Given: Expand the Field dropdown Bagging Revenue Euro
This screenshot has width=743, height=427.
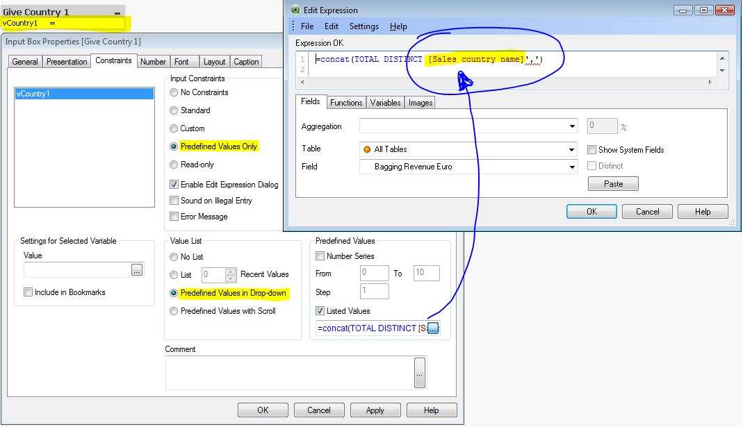Looking at the screenshot, I should [x=572, y=167].
